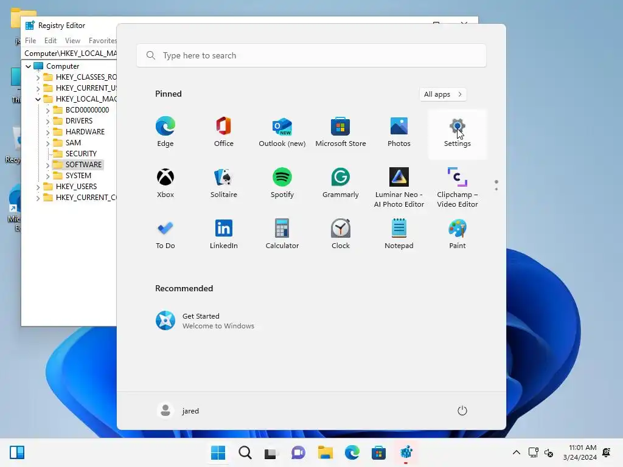Open Favorites menu in Registry Editor

pyautogui.click(x=102, y=41)
